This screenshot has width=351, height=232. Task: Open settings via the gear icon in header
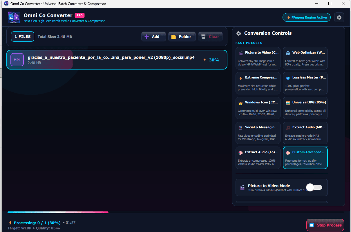pos(339,17)
